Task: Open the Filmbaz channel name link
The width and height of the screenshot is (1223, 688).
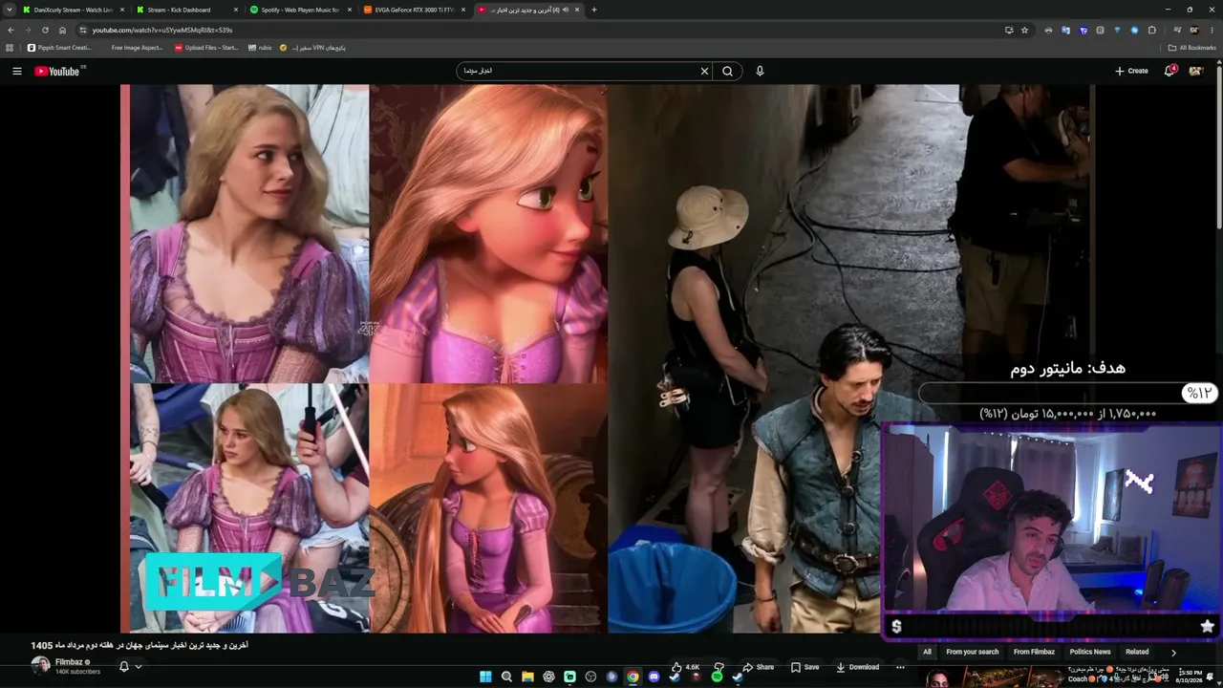Action: pyautogui.click(x=69, y=662)
